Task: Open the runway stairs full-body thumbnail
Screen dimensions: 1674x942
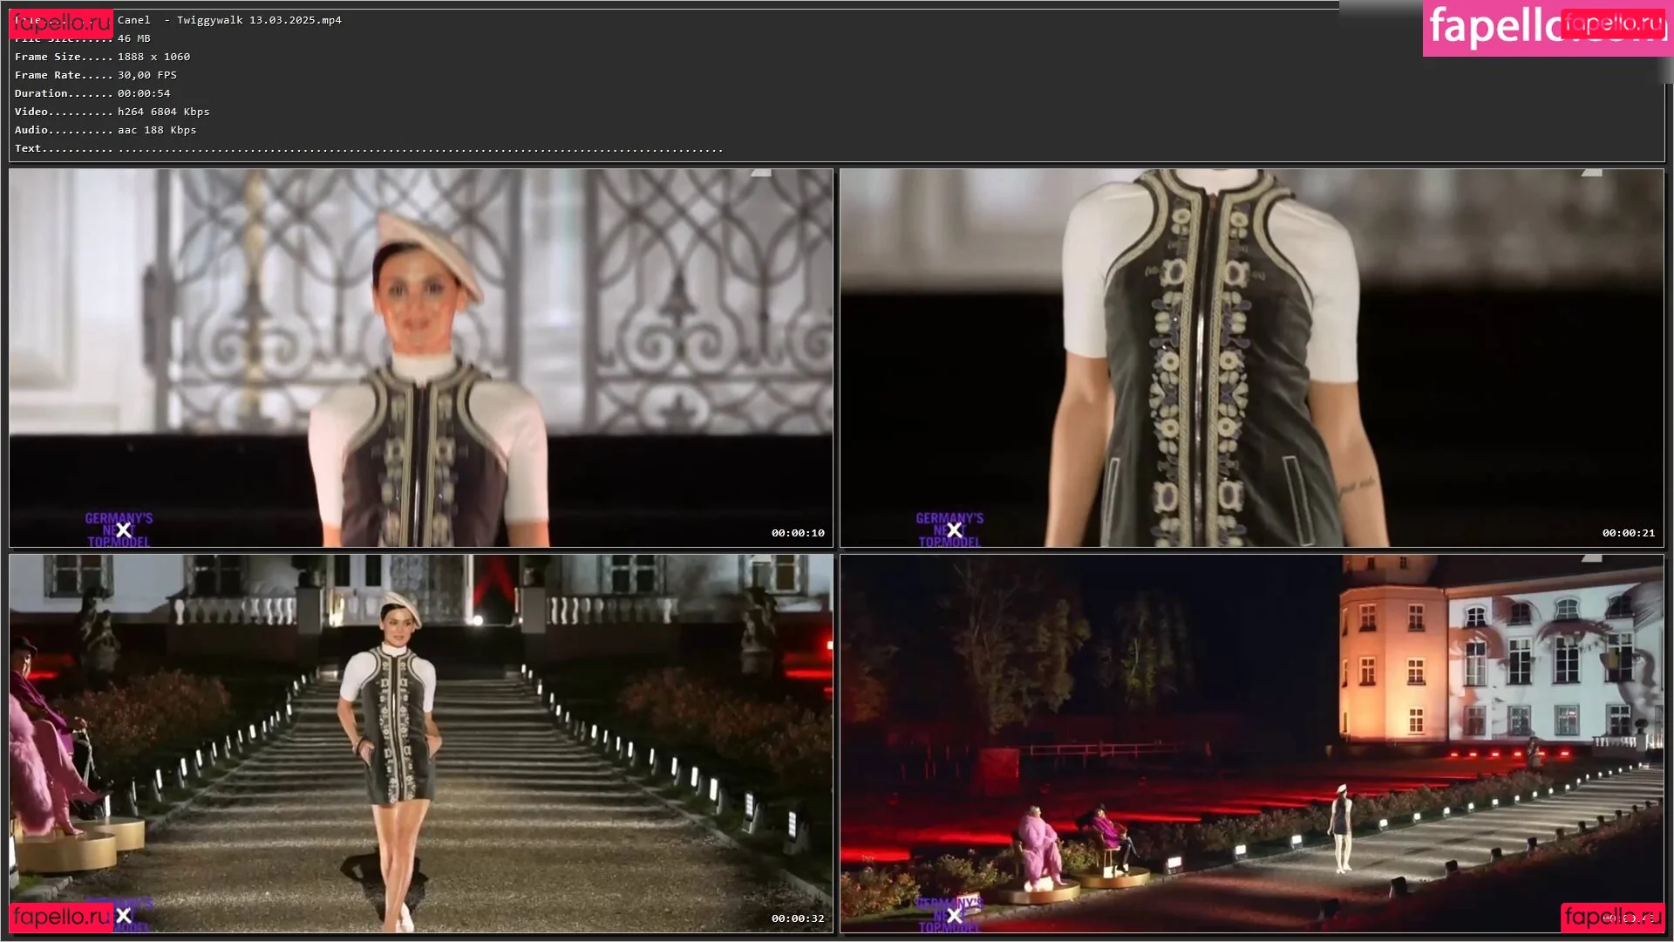Action: pyautogui.click(x=421, y=743)
